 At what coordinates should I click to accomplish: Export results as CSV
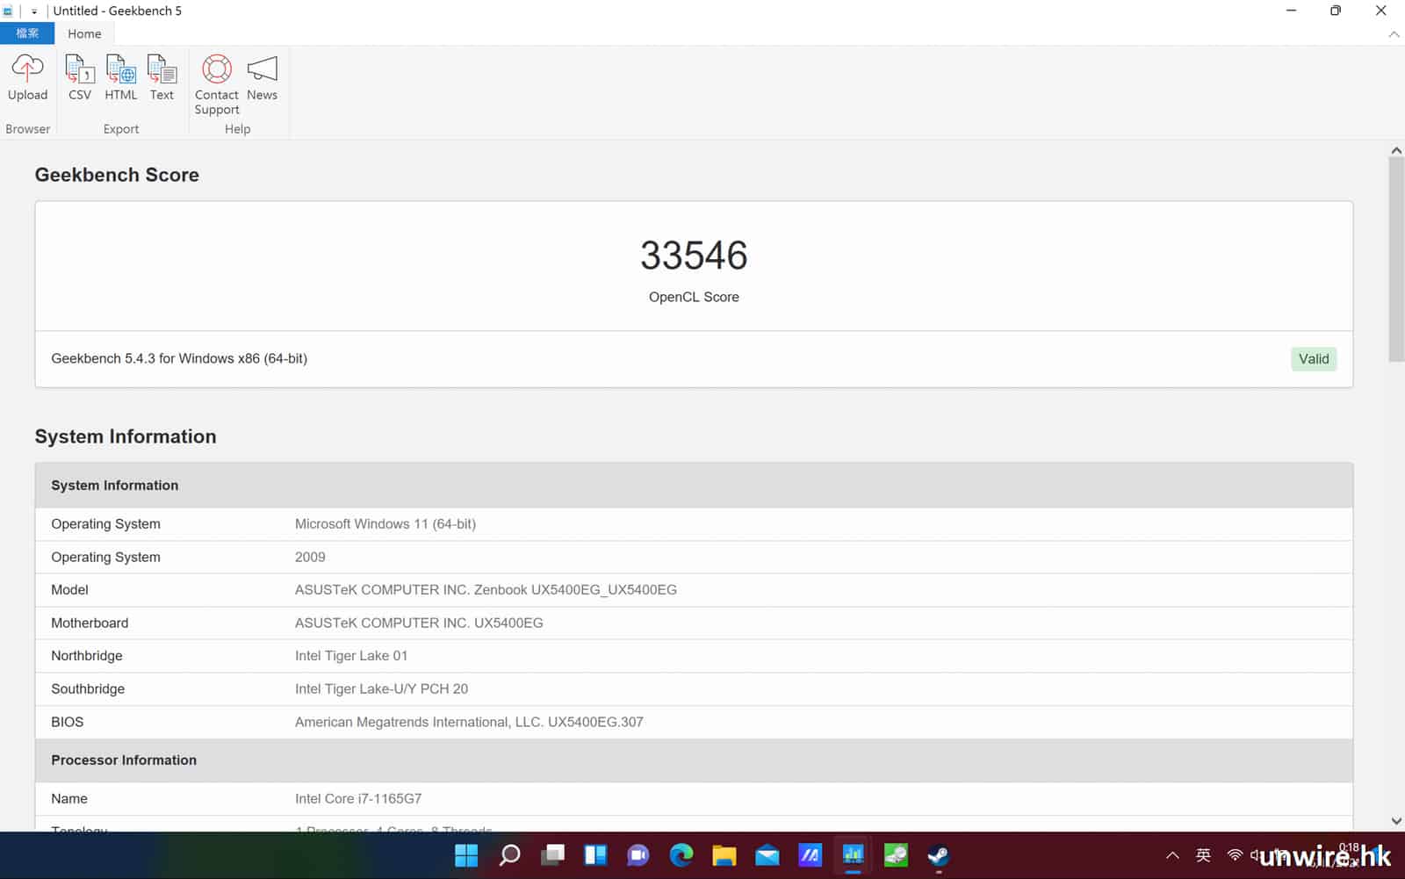[x=80, y=77]
